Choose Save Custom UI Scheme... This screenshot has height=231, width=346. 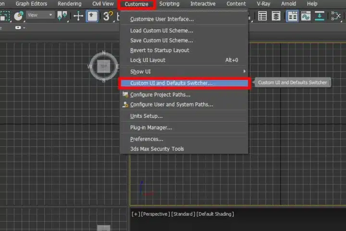(184, 40)
